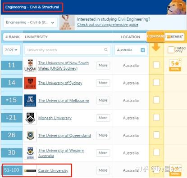Click More button for University of Melbourne

click(103, 100)
